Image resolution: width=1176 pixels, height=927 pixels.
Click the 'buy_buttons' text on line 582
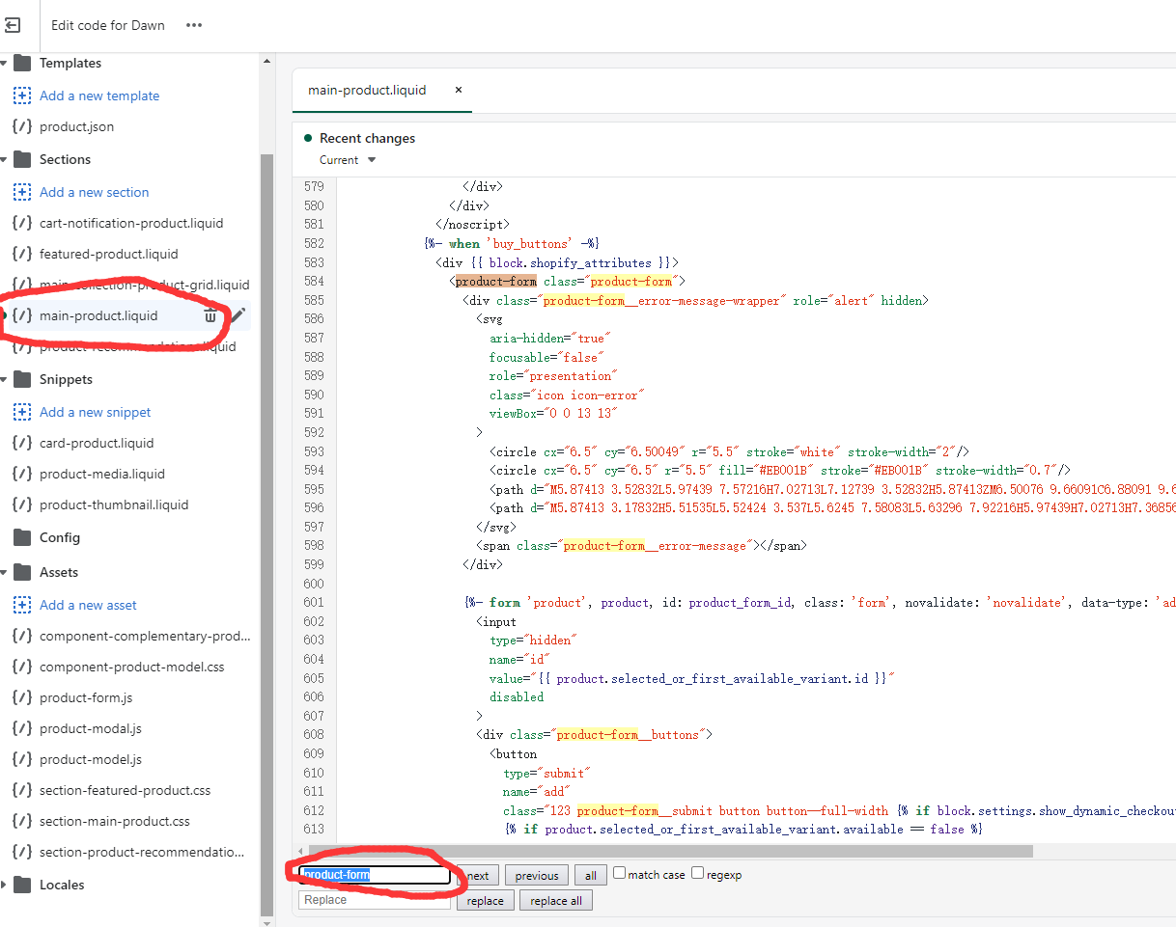click(x=531, y=244)
